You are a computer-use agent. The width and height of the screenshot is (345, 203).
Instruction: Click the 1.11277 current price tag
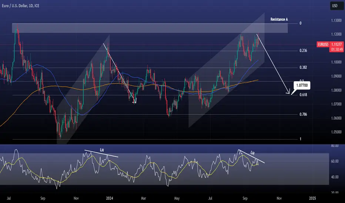336,45
